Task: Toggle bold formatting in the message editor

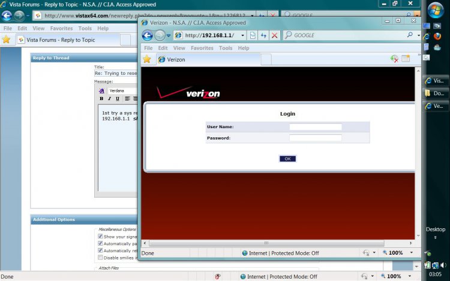Action: pyautogui.click(x=101, y=98)
